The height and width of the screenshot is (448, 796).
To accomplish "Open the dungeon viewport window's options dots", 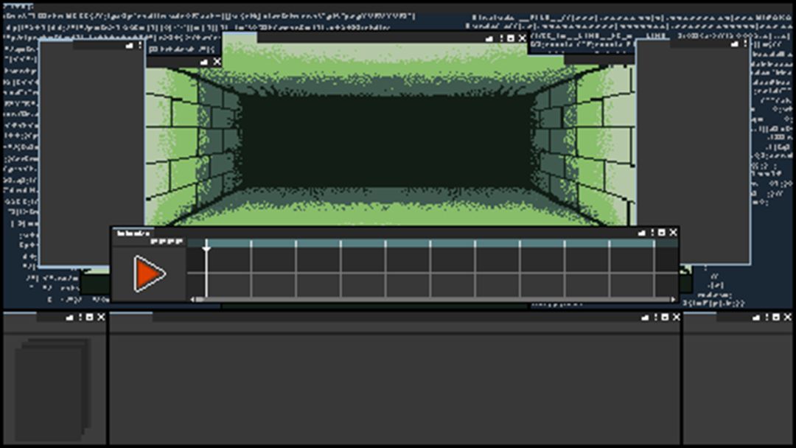I will pos(501,38).
